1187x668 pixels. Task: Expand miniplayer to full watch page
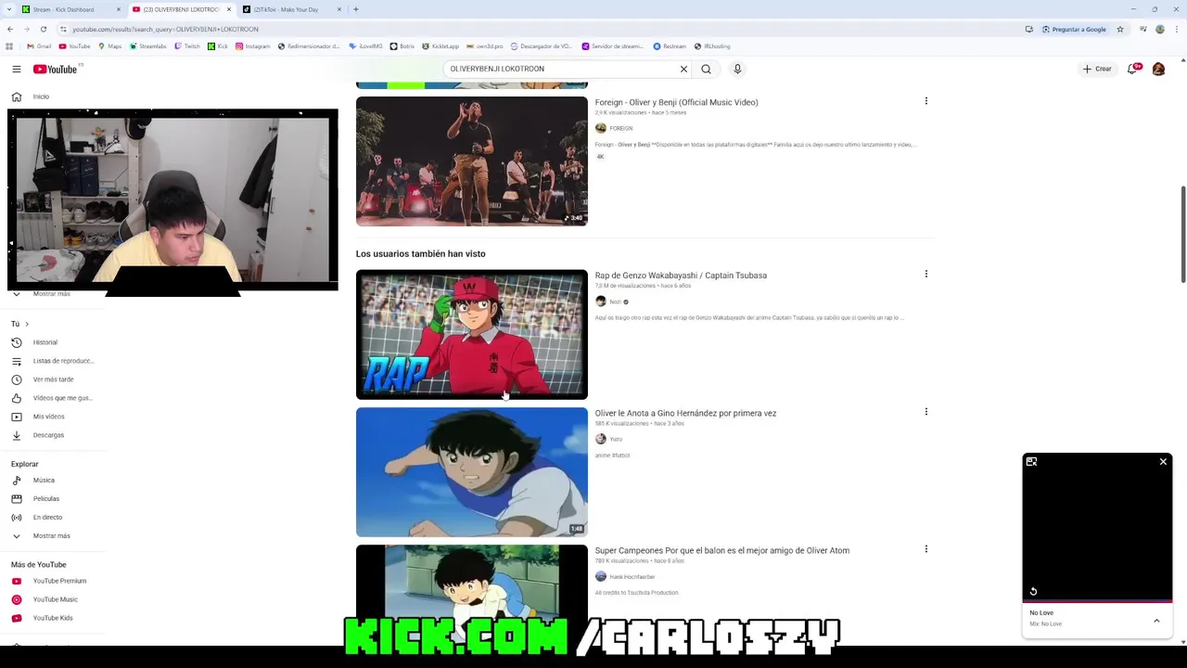pos(1031,461)
